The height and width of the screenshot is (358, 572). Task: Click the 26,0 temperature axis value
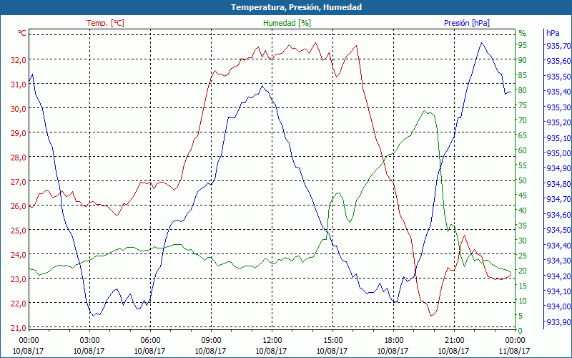pos(19,206)
